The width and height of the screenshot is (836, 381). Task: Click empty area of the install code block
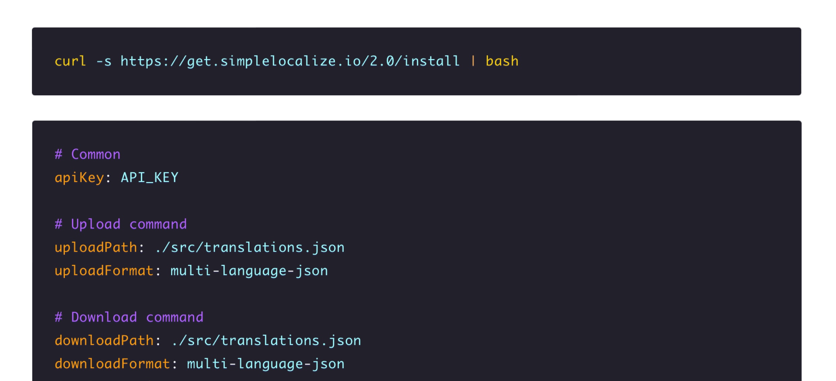[x=656, y=61]
